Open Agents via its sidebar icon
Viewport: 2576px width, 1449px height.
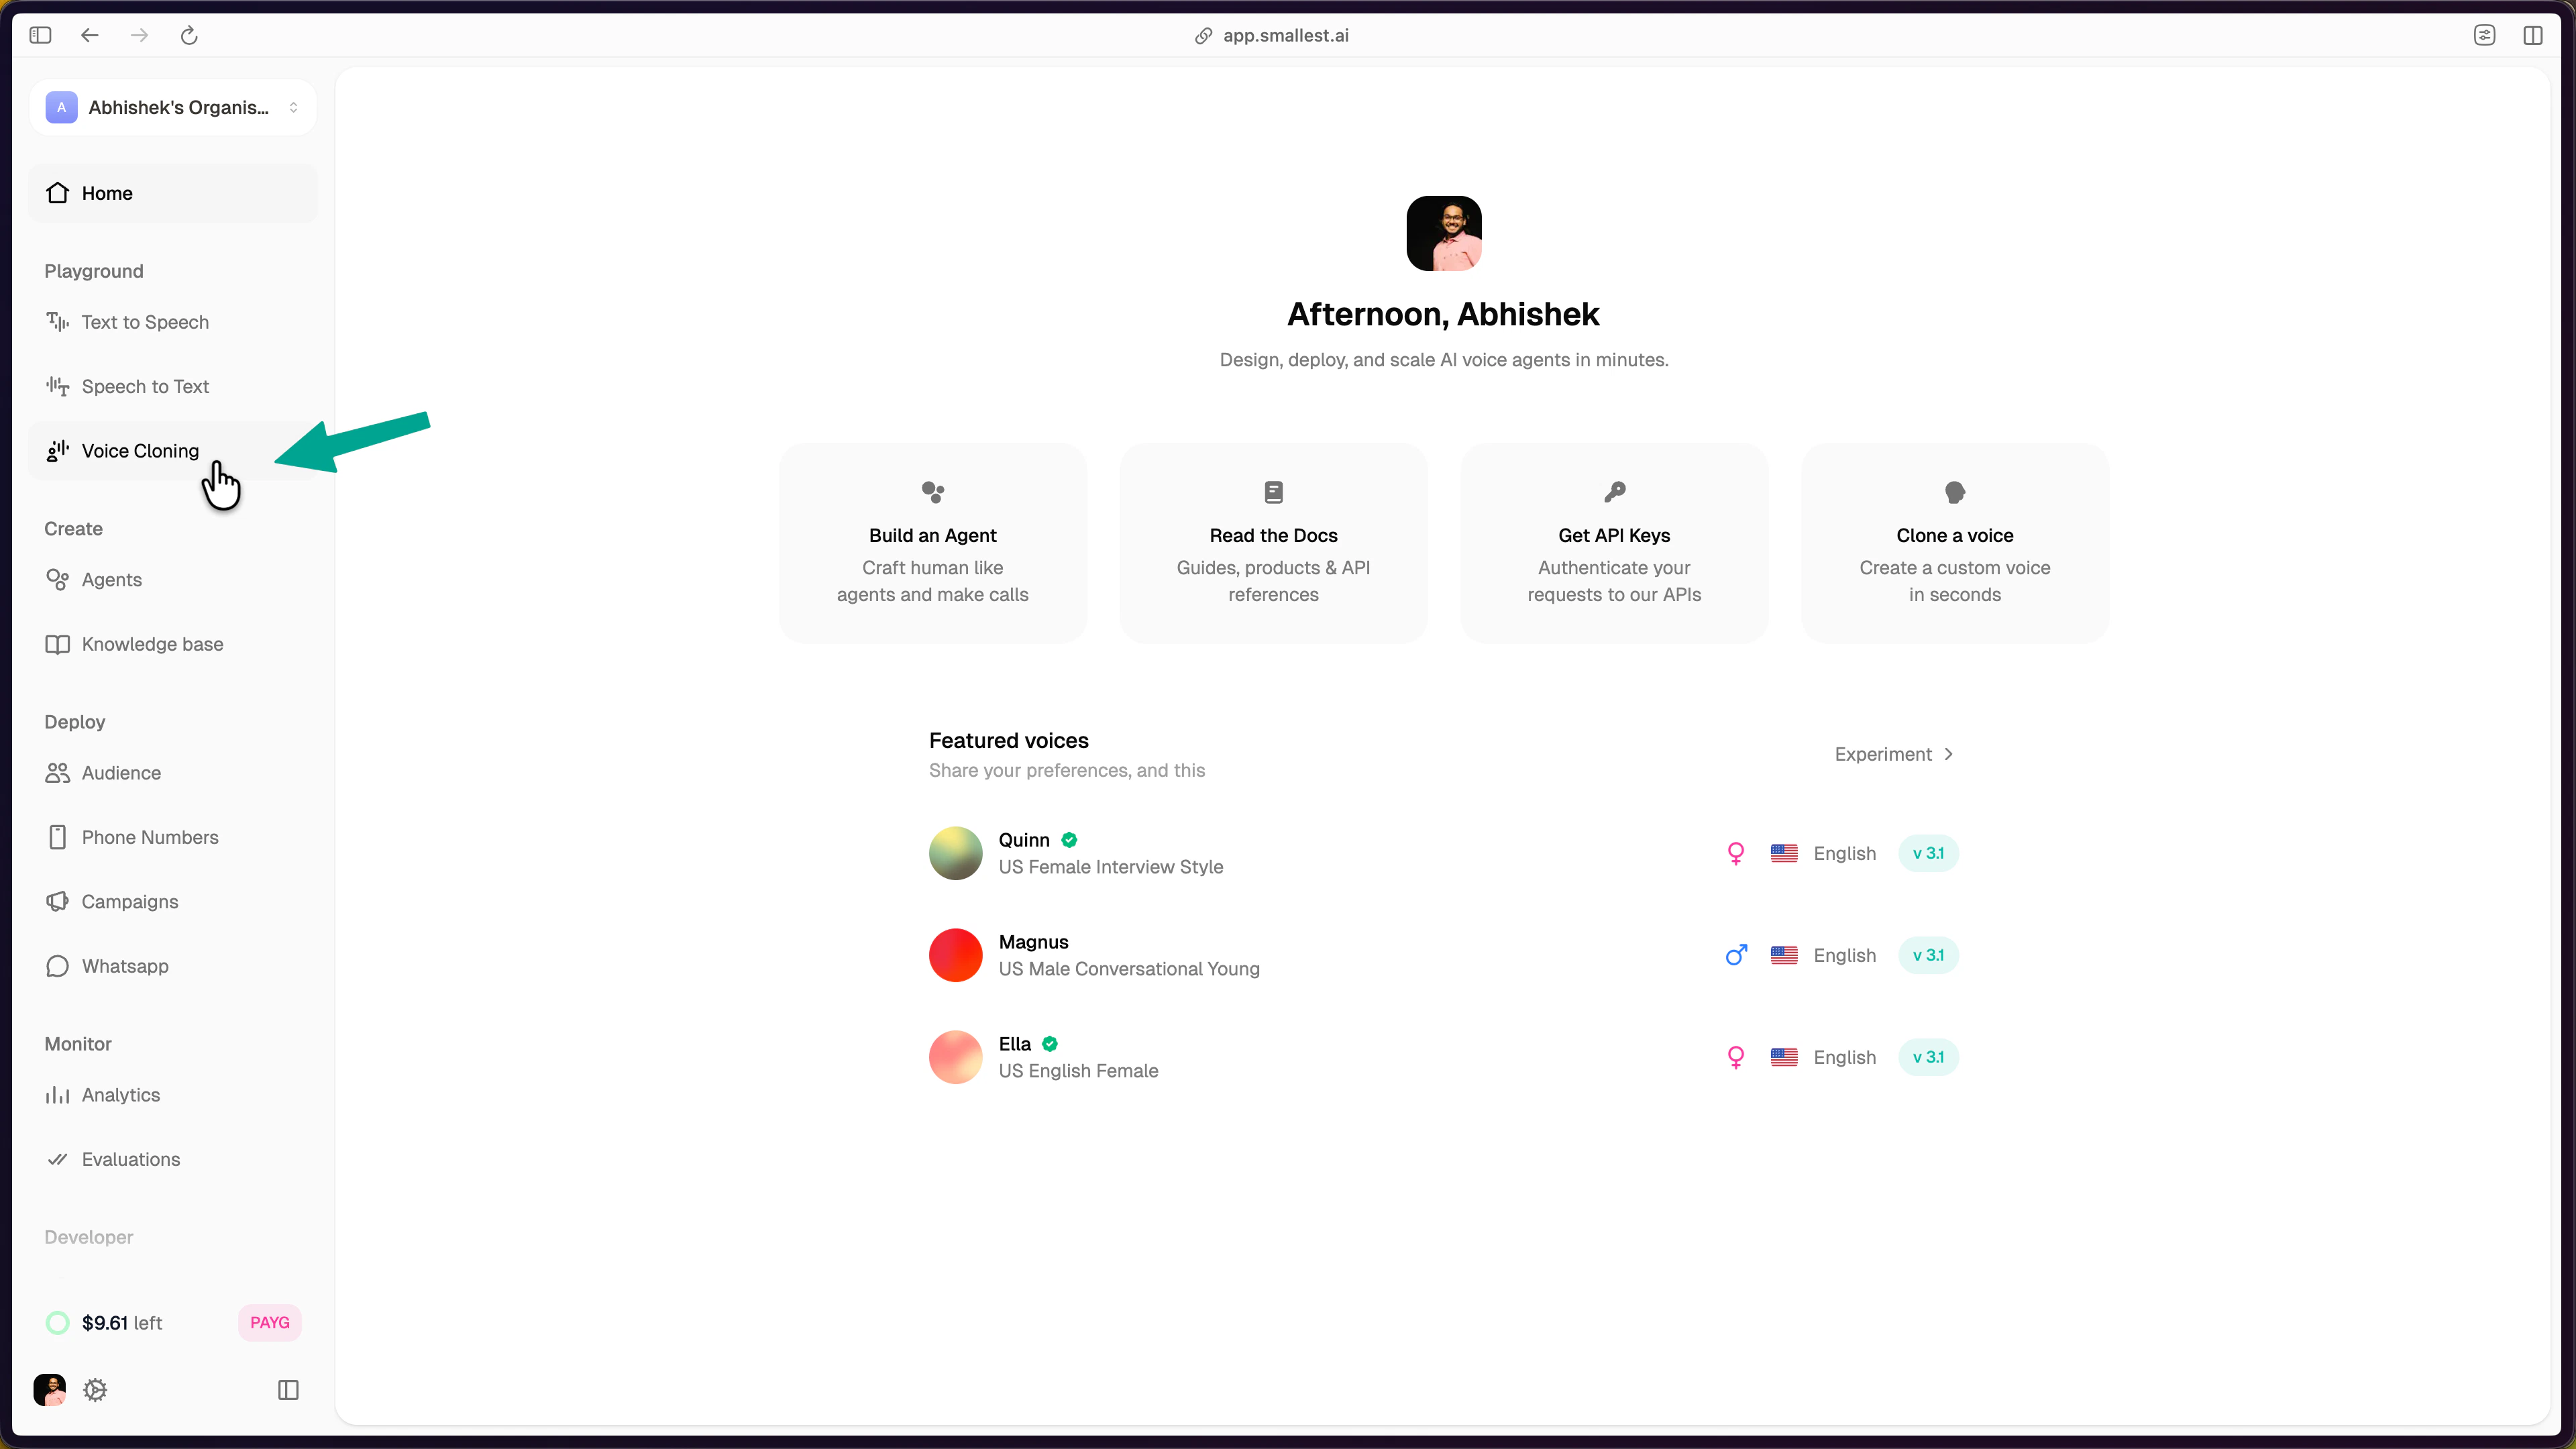click(57, 579)
